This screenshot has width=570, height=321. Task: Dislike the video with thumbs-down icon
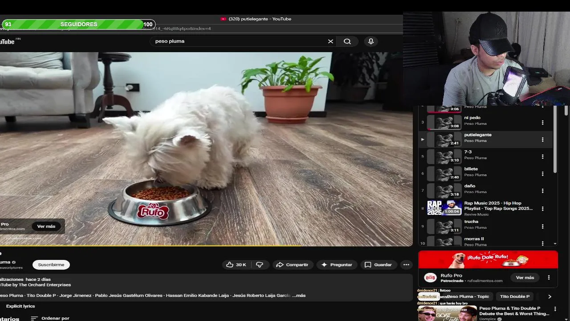click(260, 265)
